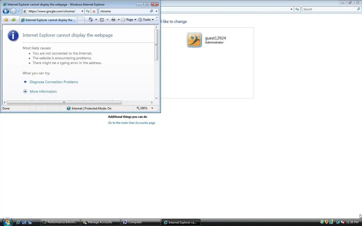362x226 pixels.
Task: Open a new blank tab in IE
Action: click(81, 20)
